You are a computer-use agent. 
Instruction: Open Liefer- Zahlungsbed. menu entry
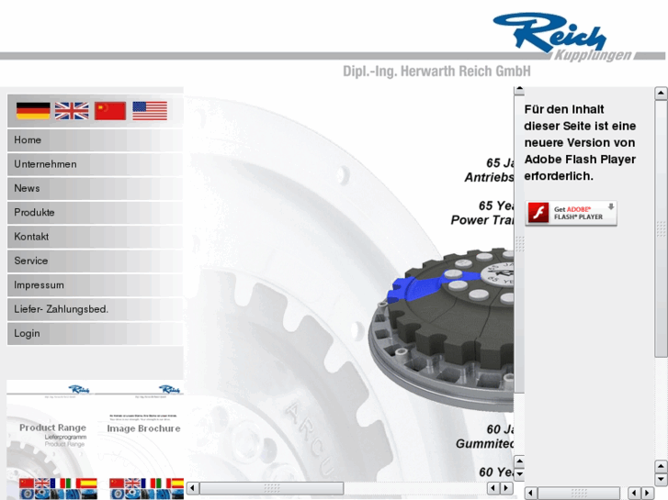coord(96,309)
